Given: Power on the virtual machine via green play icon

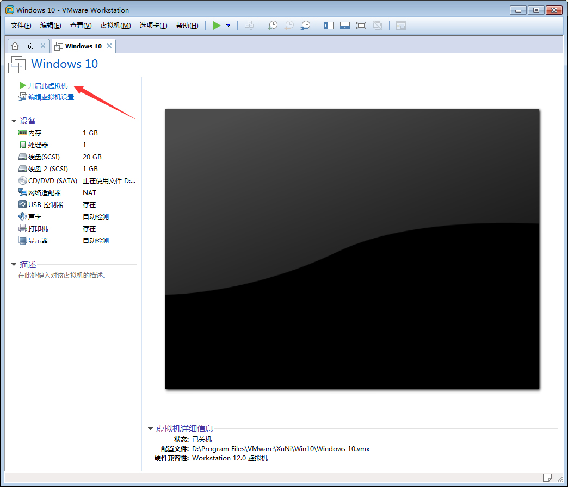Looking at the screenshot, I should [217, 25].
